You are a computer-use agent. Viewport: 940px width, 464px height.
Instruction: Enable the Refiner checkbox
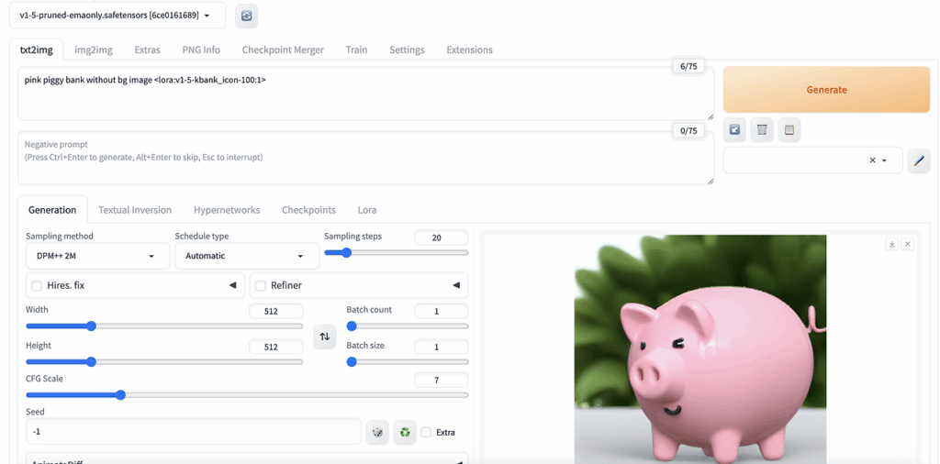coord(261,285)
